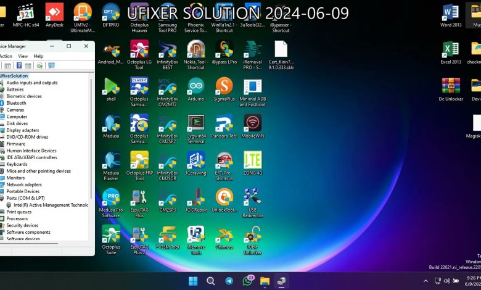Image resolution: width=481 pixels, height=290 pixels.
Task: Open the Pandora Tool shortcut
Action: (x=224, y=126)
